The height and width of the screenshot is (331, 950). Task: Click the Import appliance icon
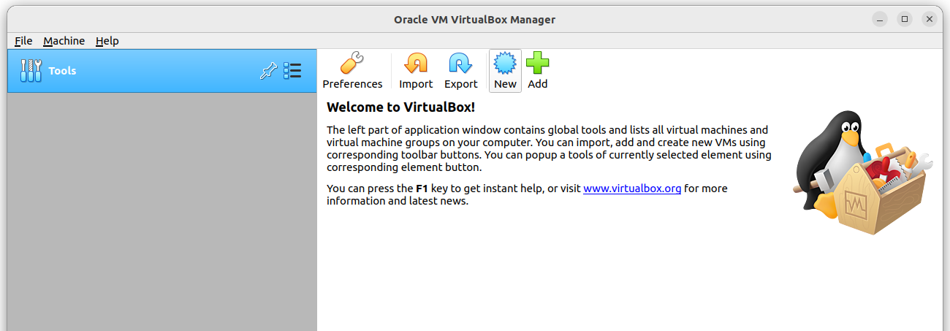click(x=416, y=64)
